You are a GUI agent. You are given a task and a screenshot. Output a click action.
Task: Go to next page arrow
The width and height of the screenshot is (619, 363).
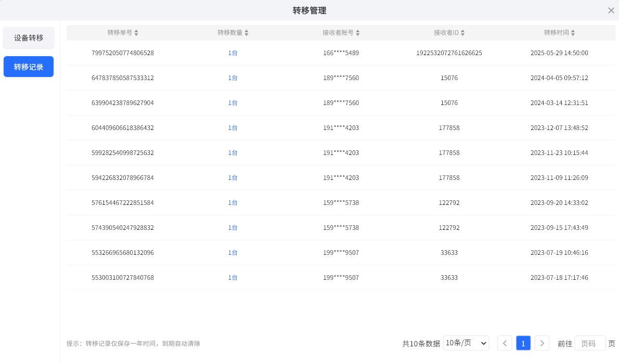(x=542, y=343)
